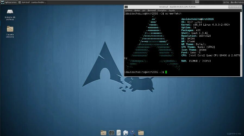Screen dimensions: 244x136
Task: Click the 'Icon Theme: gnome' output line
Action: [194, 50]
